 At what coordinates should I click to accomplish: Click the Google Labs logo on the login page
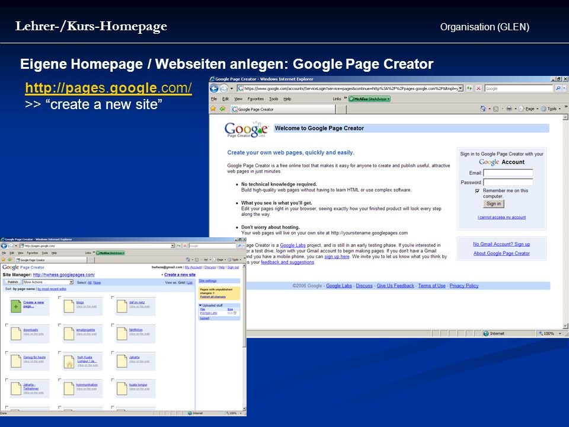click(x=247, y=130)
